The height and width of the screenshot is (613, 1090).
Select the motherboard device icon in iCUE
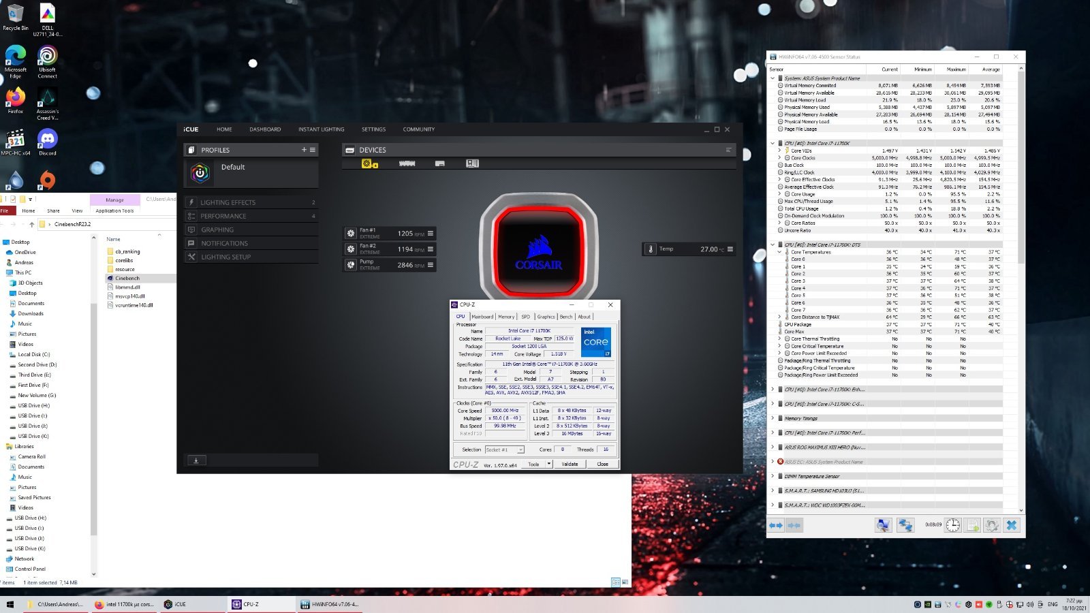click(472, 163)
